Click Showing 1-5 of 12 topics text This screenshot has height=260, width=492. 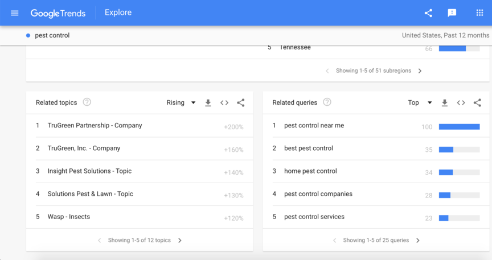(x=140, y=240)
